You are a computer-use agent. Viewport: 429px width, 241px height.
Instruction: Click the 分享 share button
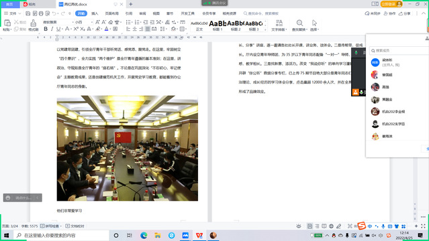[404, 13]
